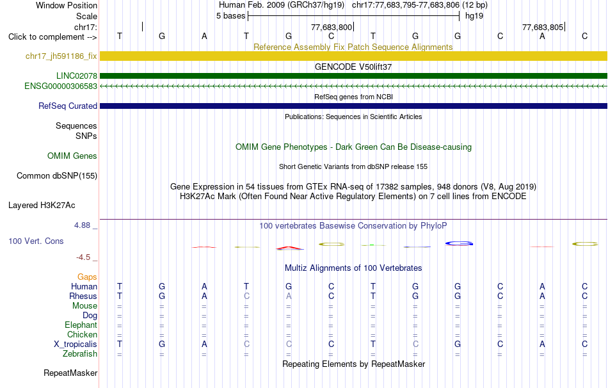Viewport: 608px width, 388px height.
Task: Click the RefSeq genes from NCBI title
Action: (x=353, y=97)
